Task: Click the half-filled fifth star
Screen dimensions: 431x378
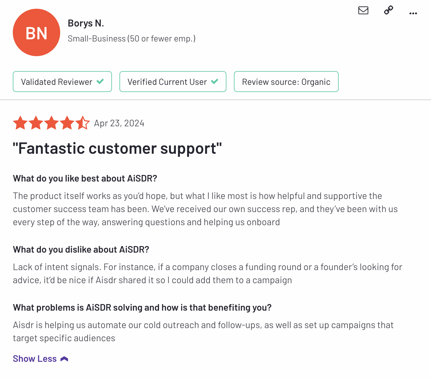Action: [x=83, y=123]
